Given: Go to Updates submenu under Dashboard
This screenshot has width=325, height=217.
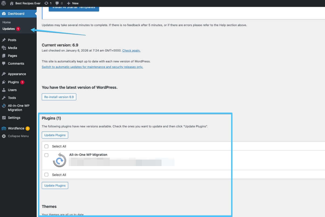Looking at the screenshot, I should 9,29.
